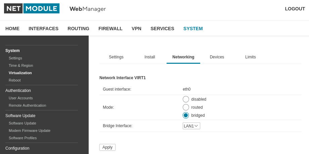
Task: Click the System sidebar section heading
Action: tap(12, 51)
